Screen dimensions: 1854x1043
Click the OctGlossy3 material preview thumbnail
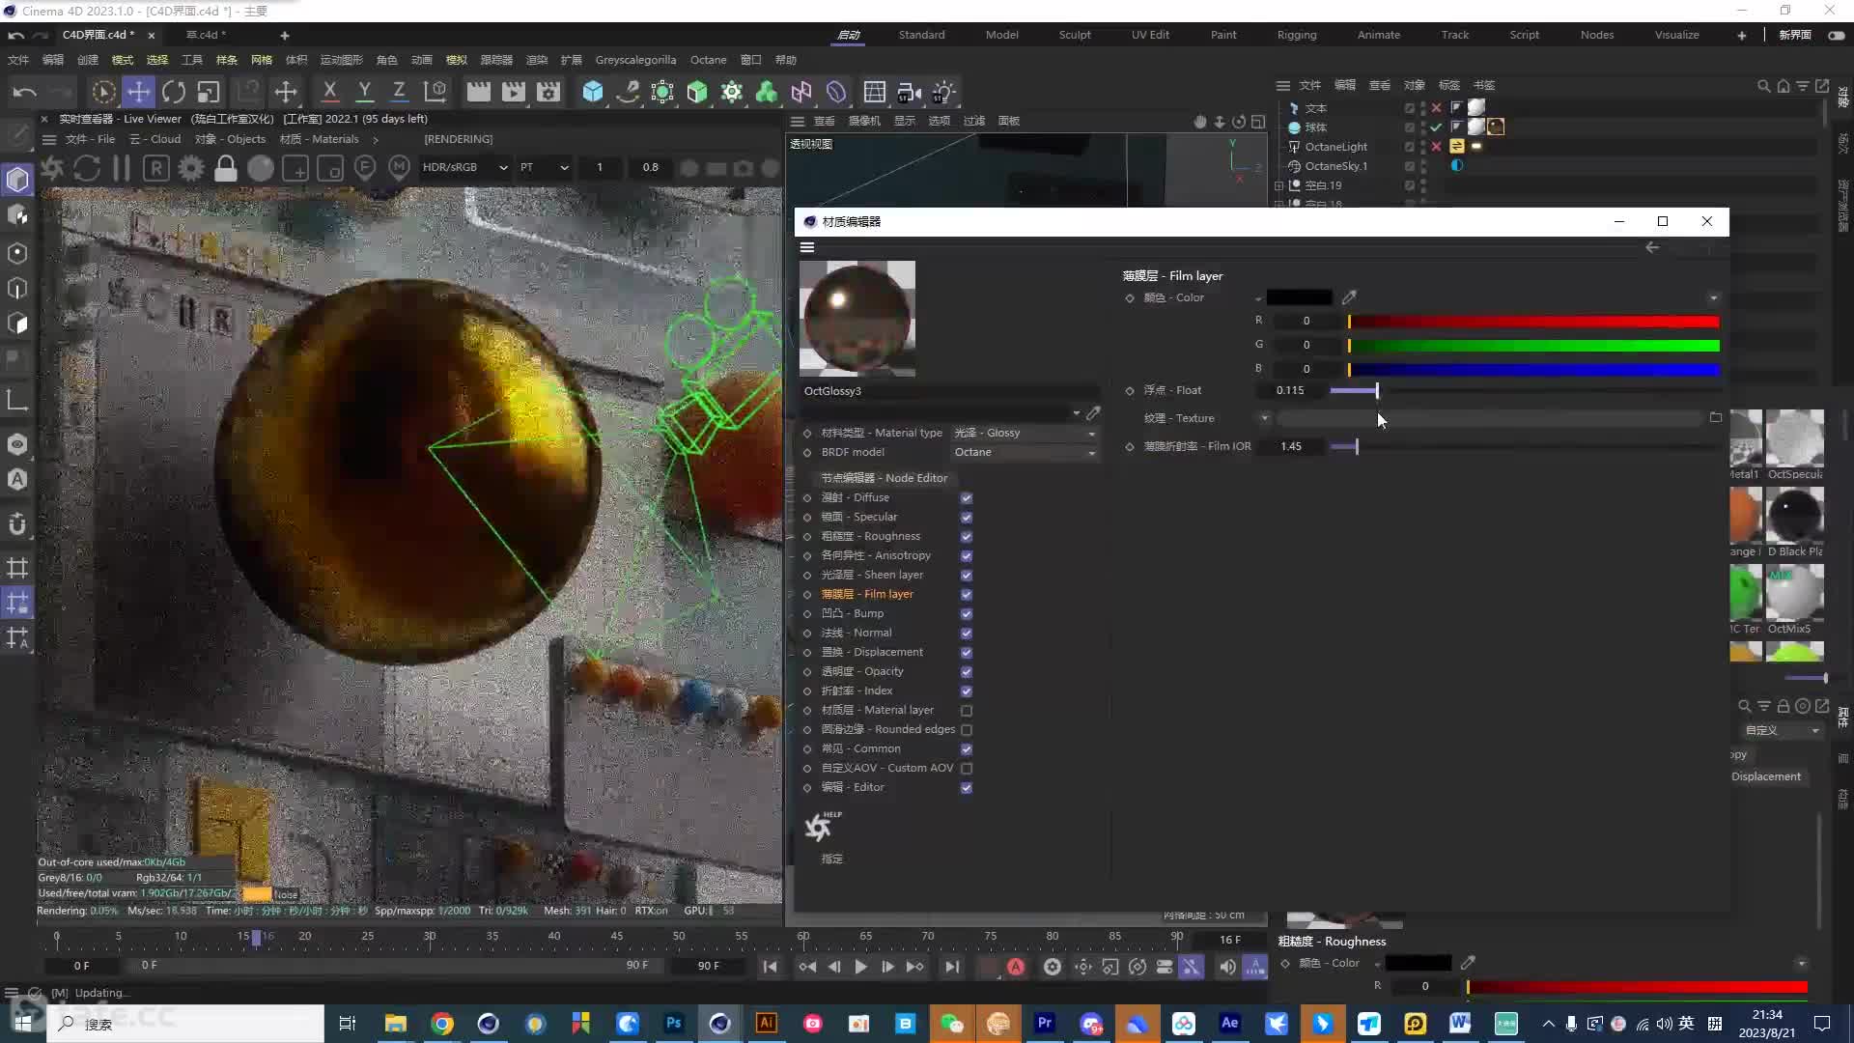coord(857,319)
